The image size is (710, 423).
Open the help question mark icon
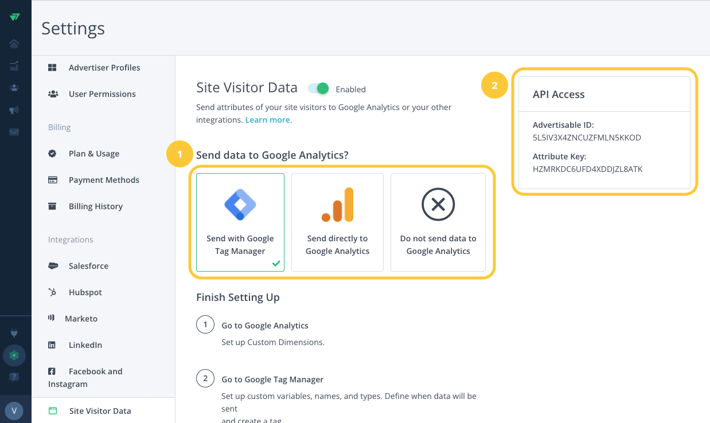[14, 377]
